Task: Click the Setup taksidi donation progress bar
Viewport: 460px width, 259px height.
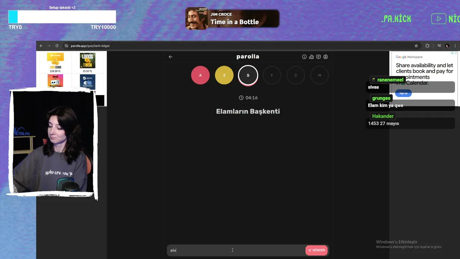Action: [x=62, y=17]
